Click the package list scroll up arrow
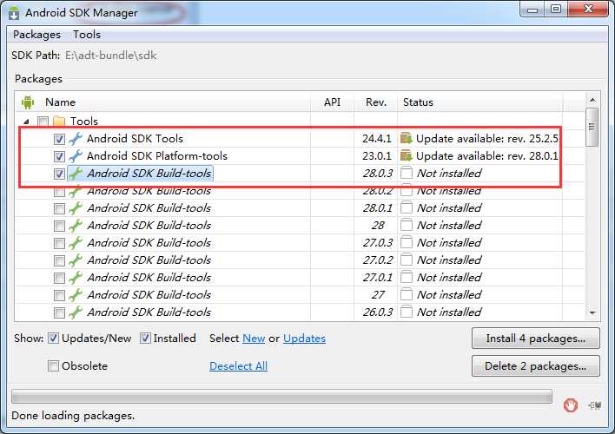Screen dimensions: 615x434 click(x=592, y=101)
